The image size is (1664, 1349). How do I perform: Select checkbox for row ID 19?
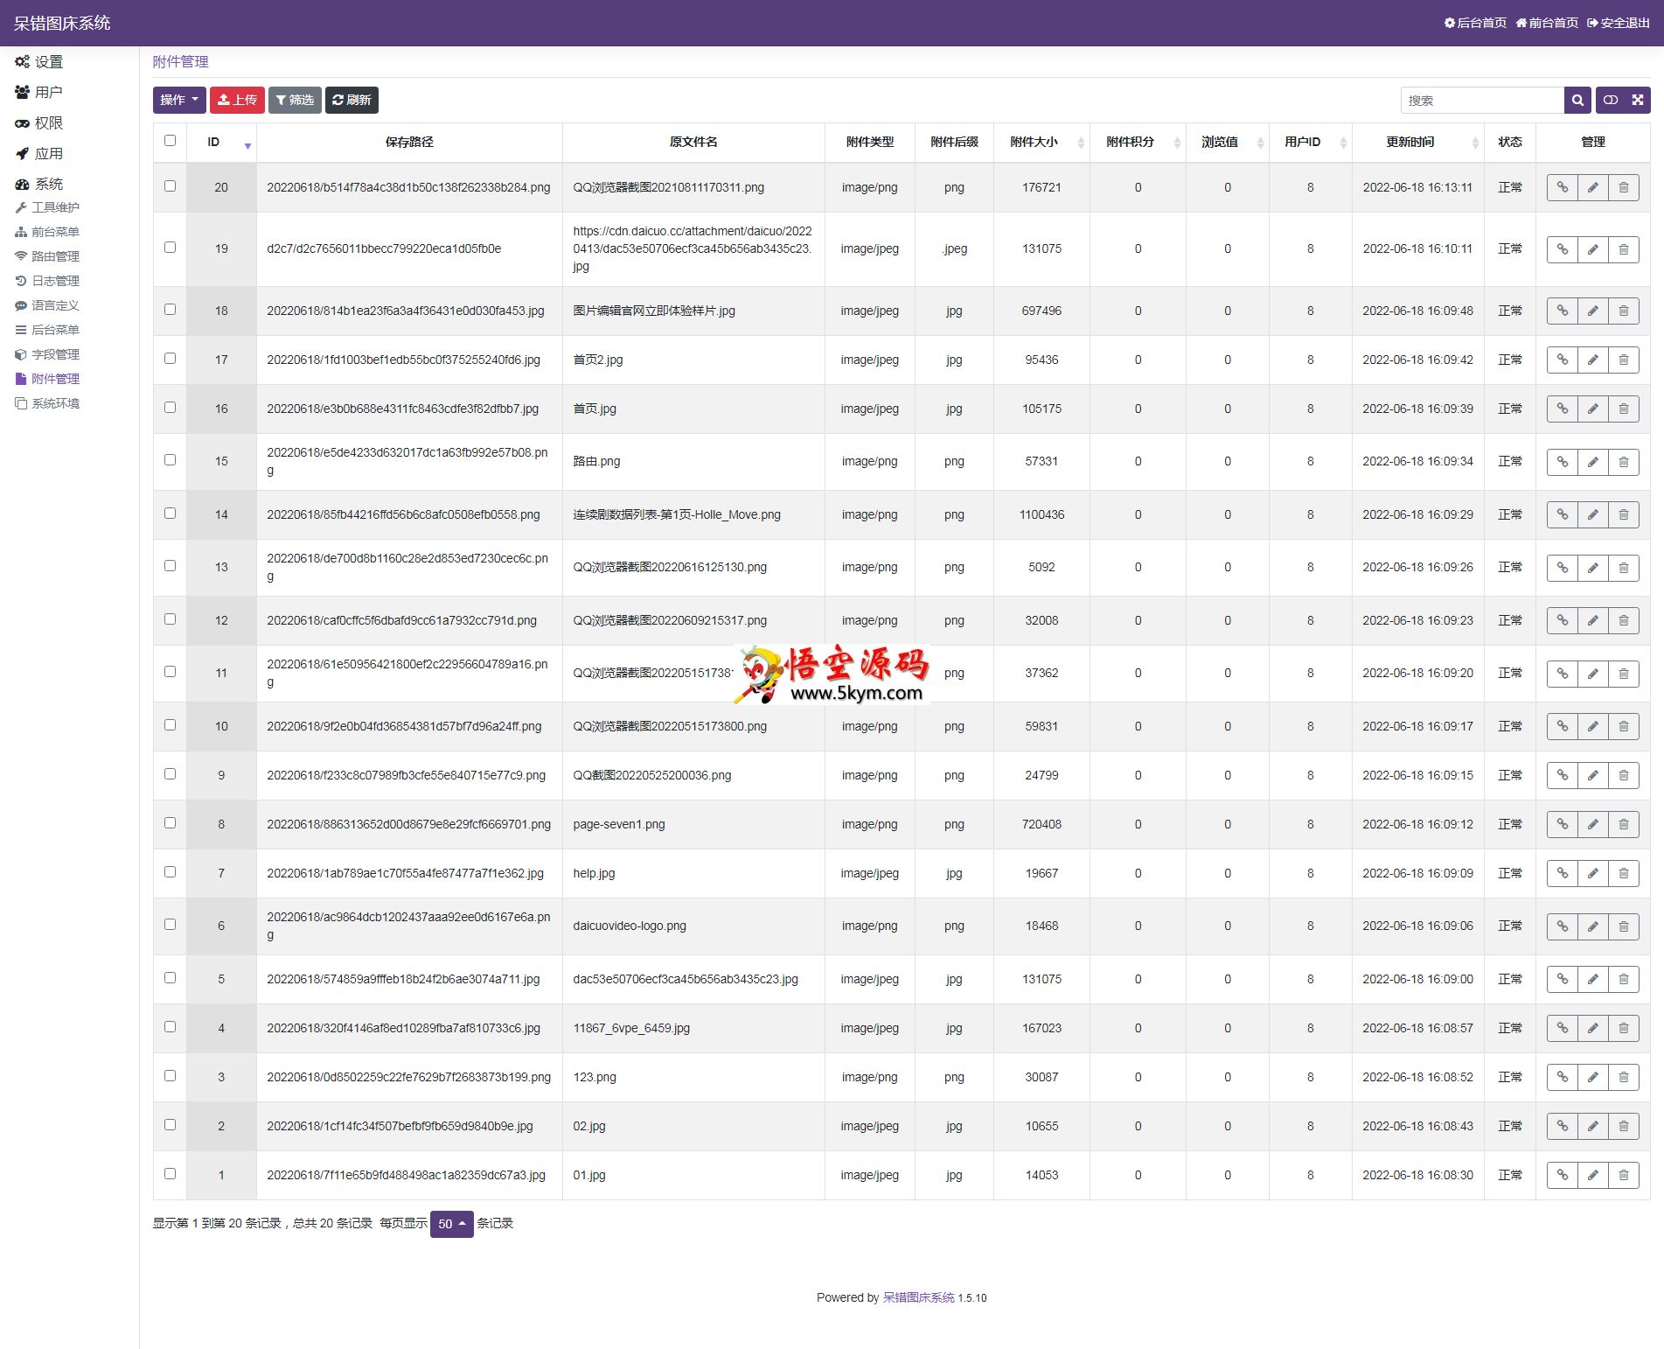click(x=170, y=247)
